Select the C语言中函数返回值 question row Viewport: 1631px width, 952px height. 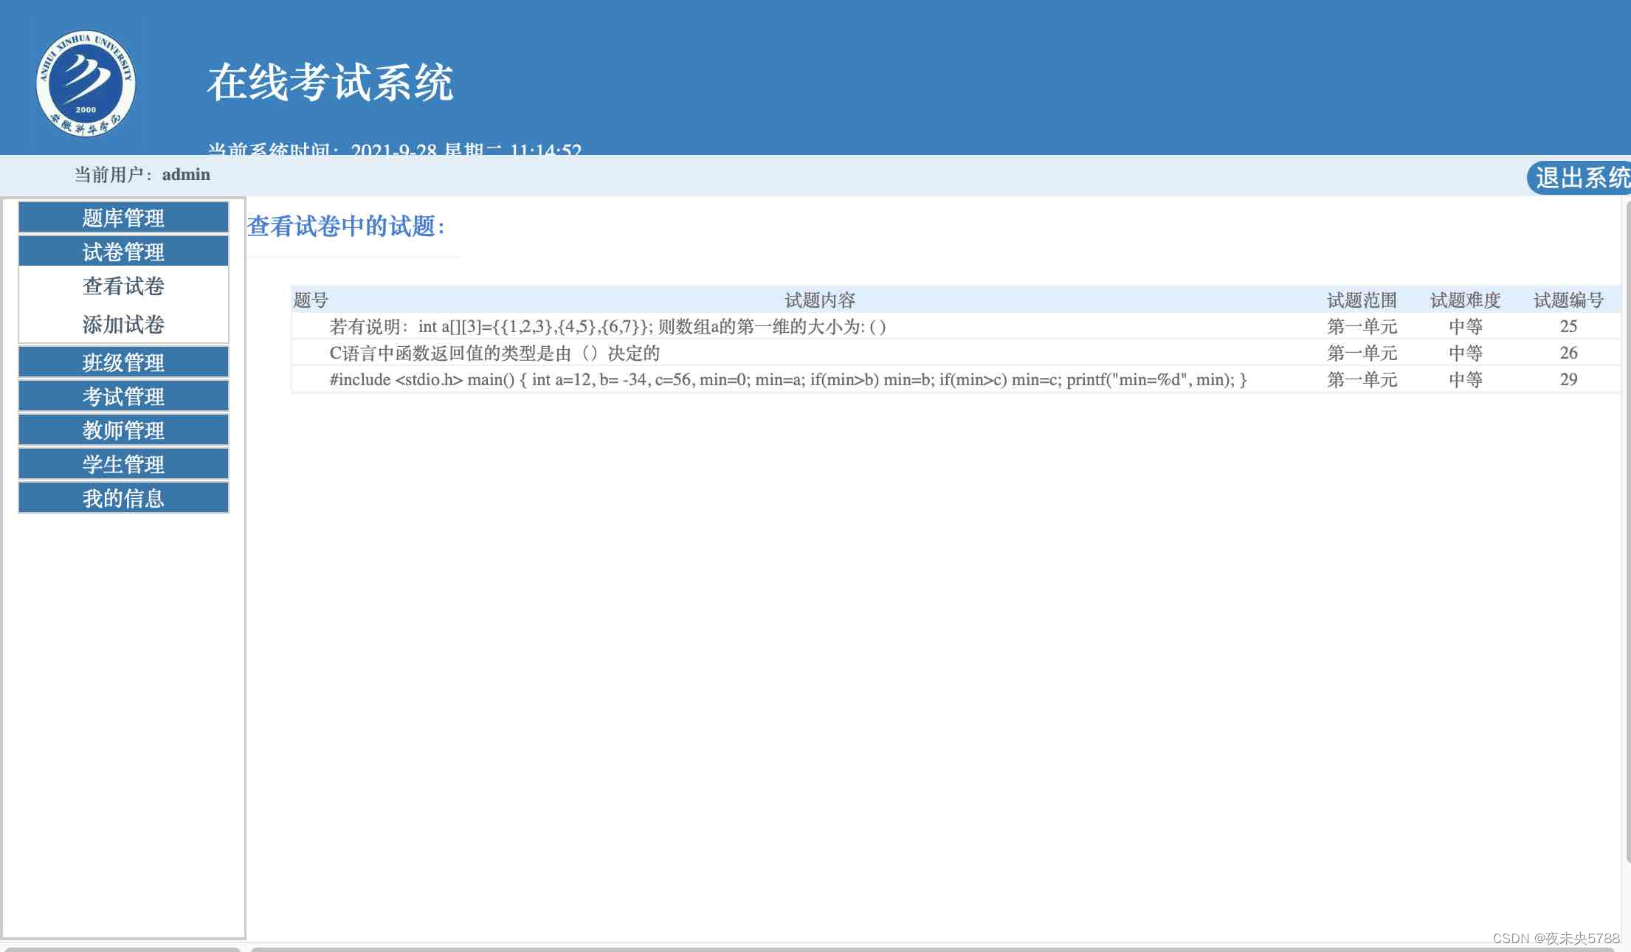[x=494, y=353]
